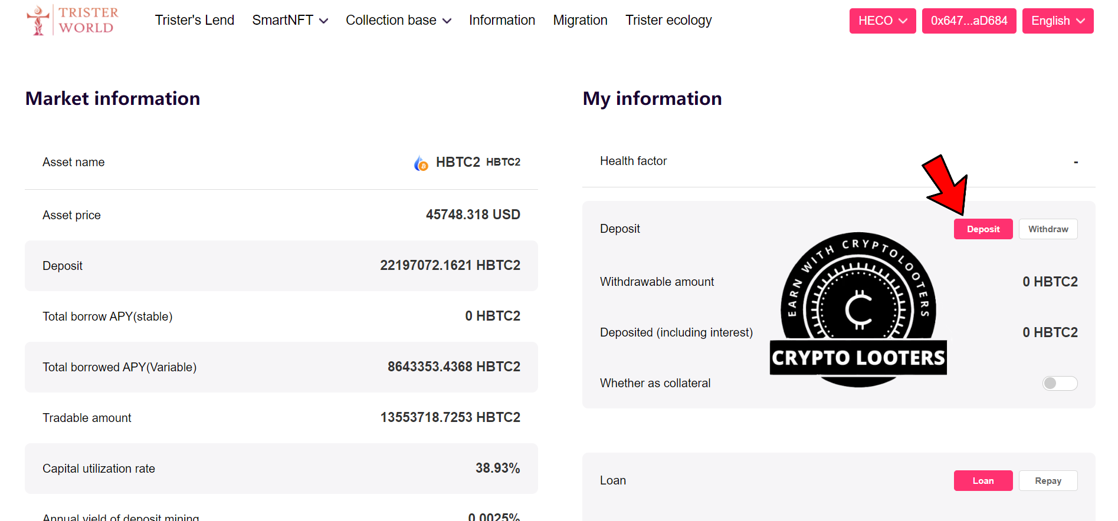
Task: Select the deposit total 22197072.1621 HBTC2
Action: [450, 265]
